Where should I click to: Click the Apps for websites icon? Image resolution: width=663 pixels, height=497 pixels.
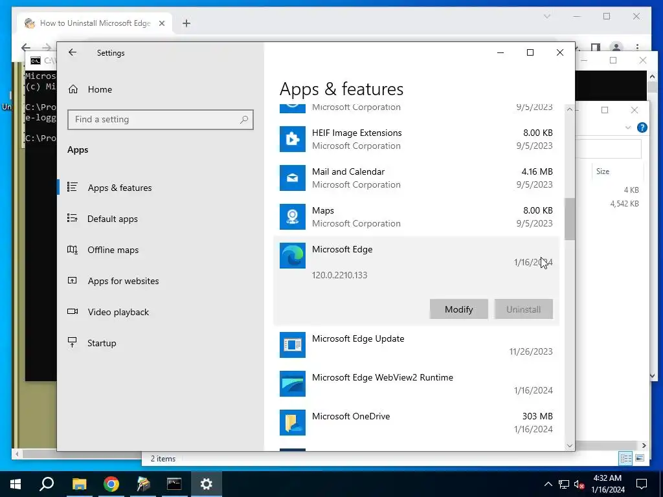coord(73,280)
